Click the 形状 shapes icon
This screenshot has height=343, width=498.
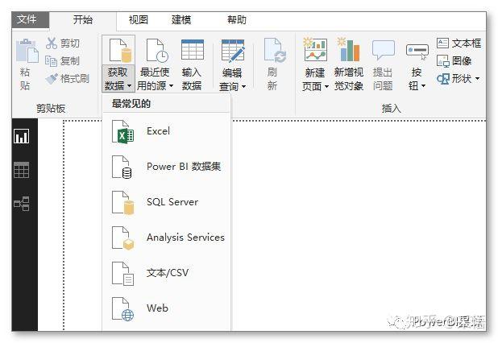(443, 78)
